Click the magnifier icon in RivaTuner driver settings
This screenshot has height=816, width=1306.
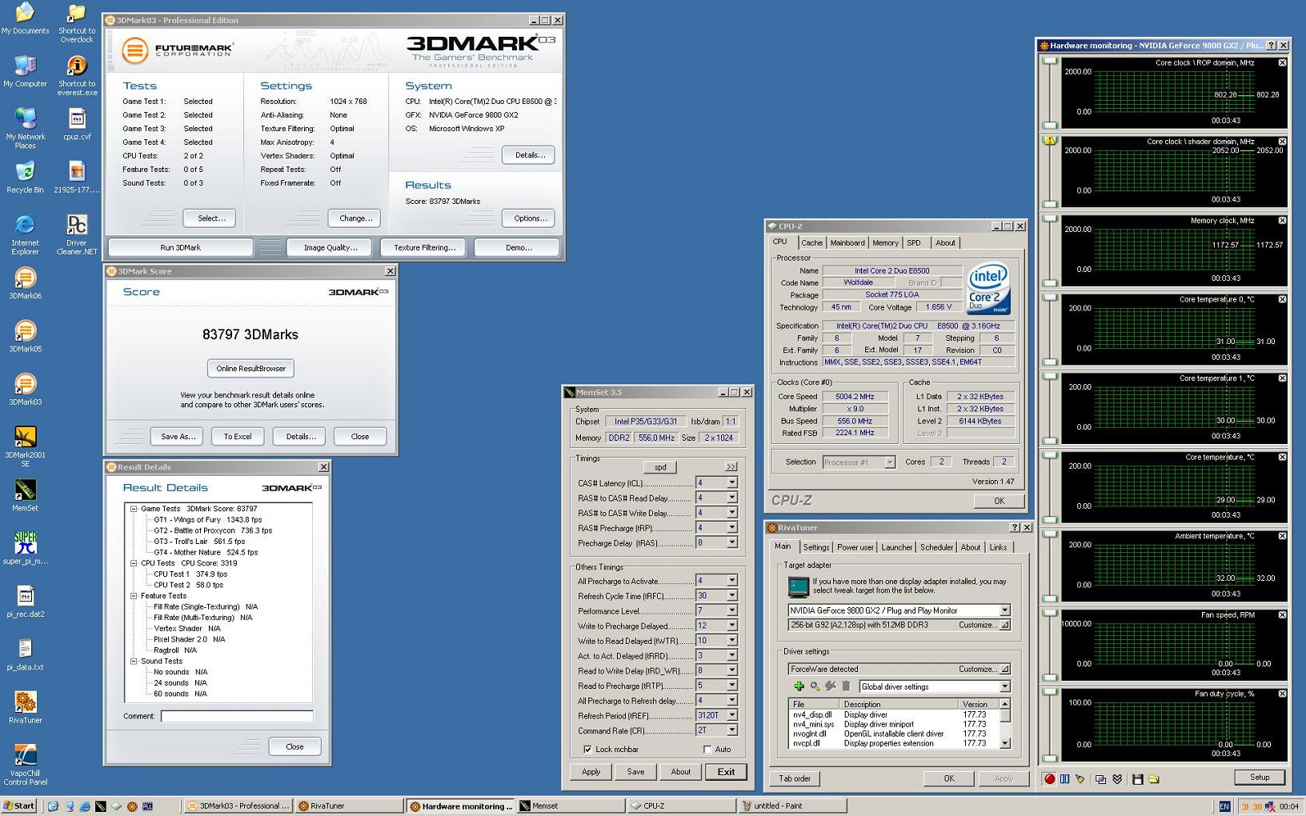click(815, 686)
